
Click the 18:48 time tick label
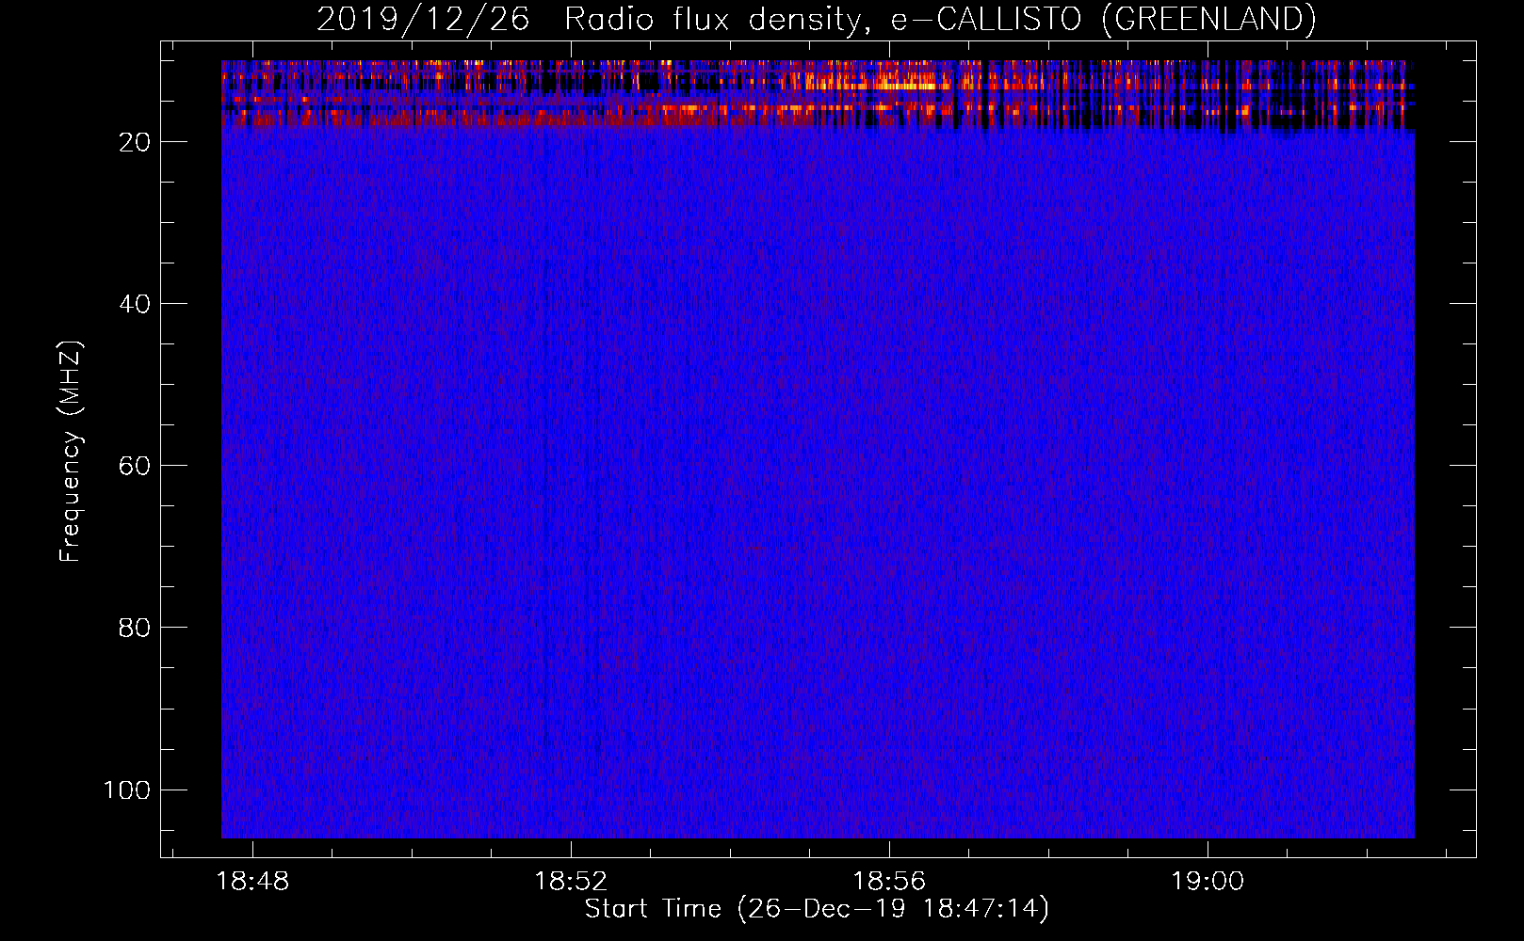coord(252,882)
